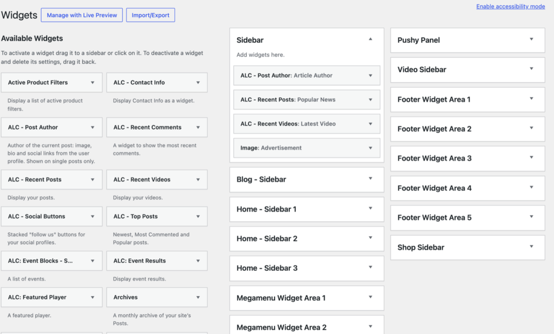Viewport: 554px width, 334px height.
Task: Expand ALC - Post Author: Article Author widget
Action: click(307, 75)
